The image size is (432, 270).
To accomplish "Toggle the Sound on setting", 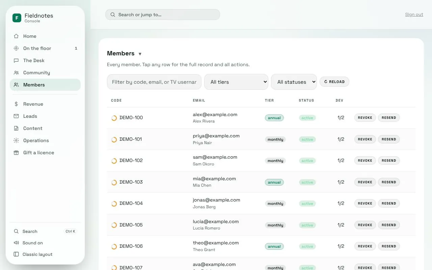I will point(45,243).
